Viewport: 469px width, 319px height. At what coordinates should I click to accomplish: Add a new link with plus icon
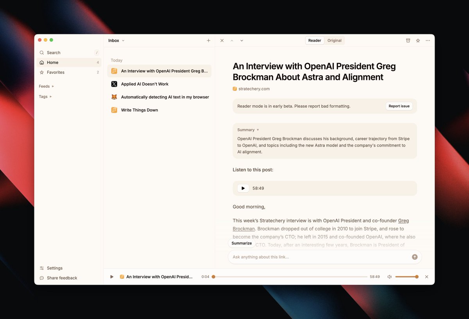pos(208,41)
